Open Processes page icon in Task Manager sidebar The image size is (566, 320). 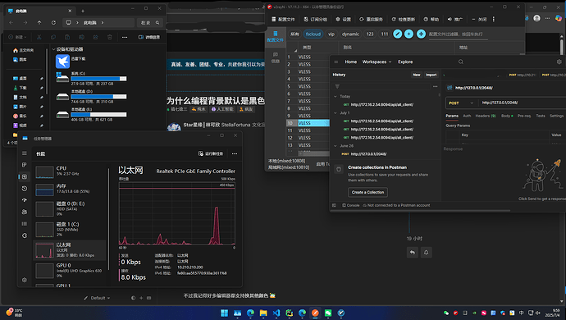pos(24,165)
